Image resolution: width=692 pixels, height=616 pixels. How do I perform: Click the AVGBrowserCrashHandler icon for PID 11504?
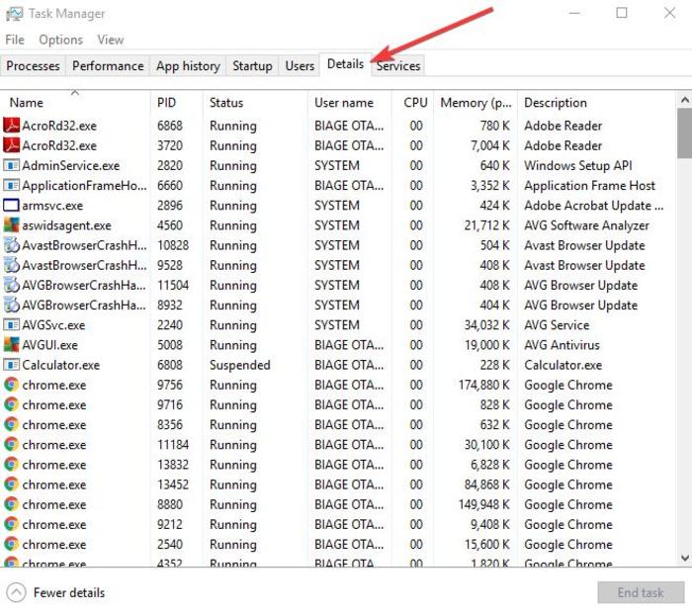click(x=12, y=285)
